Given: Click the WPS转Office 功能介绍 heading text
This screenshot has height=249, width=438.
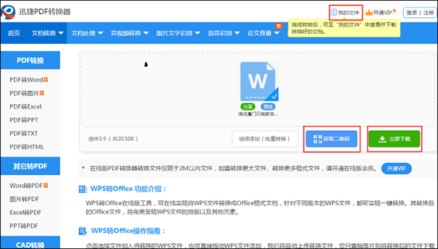Looking at the screenshot, I should click(x=128, y=189).
